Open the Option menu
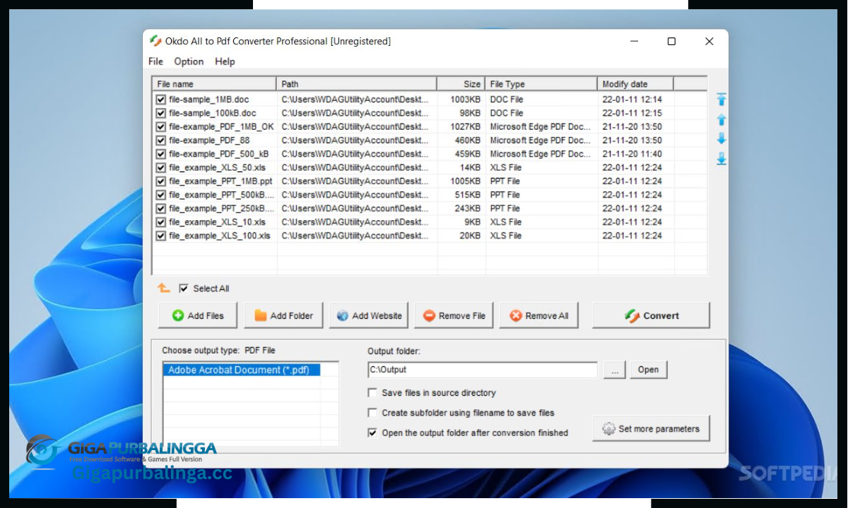The image size is (848, 508). tap(189, 61)
